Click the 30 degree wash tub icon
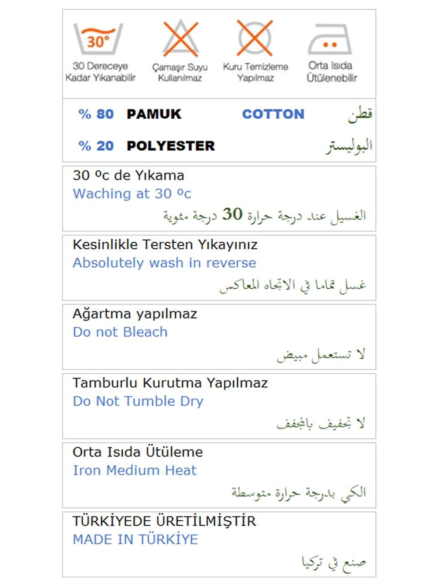 tap(98, 39)
